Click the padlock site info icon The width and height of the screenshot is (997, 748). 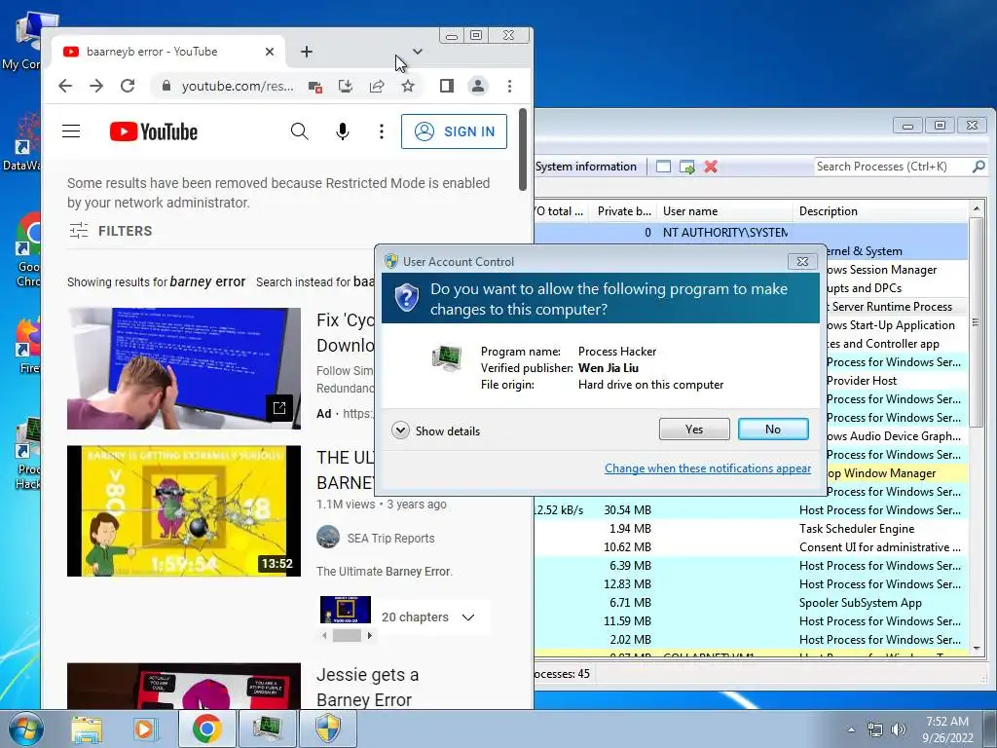(x=166, y=86)
